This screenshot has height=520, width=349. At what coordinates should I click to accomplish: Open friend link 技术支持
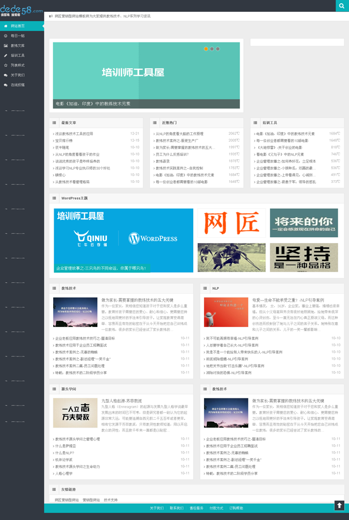pos(111,500)
